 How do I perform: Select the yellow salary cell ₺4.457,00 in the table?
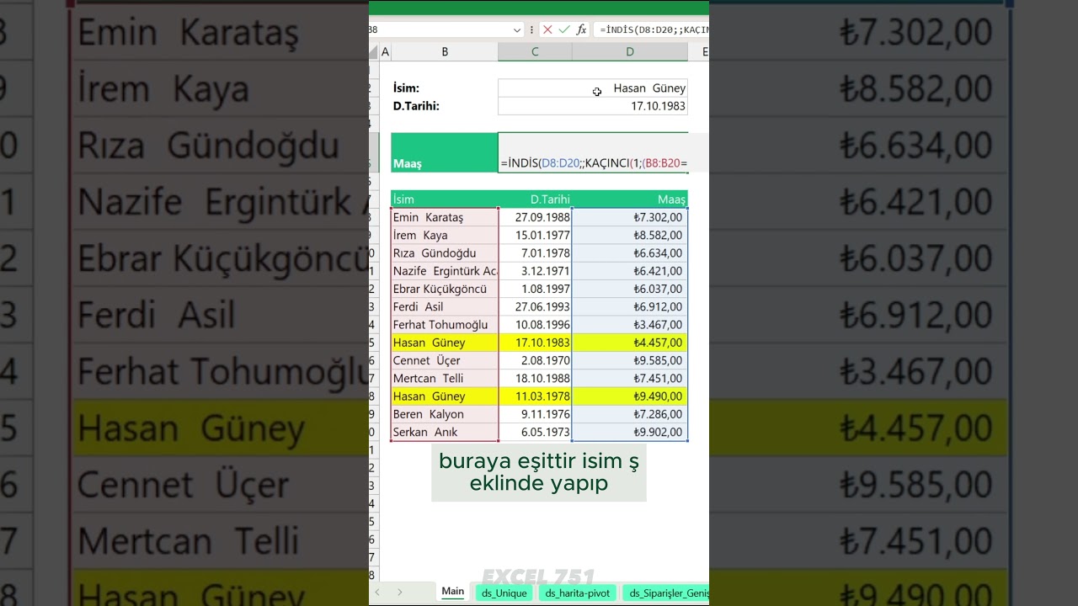[630, 343]
